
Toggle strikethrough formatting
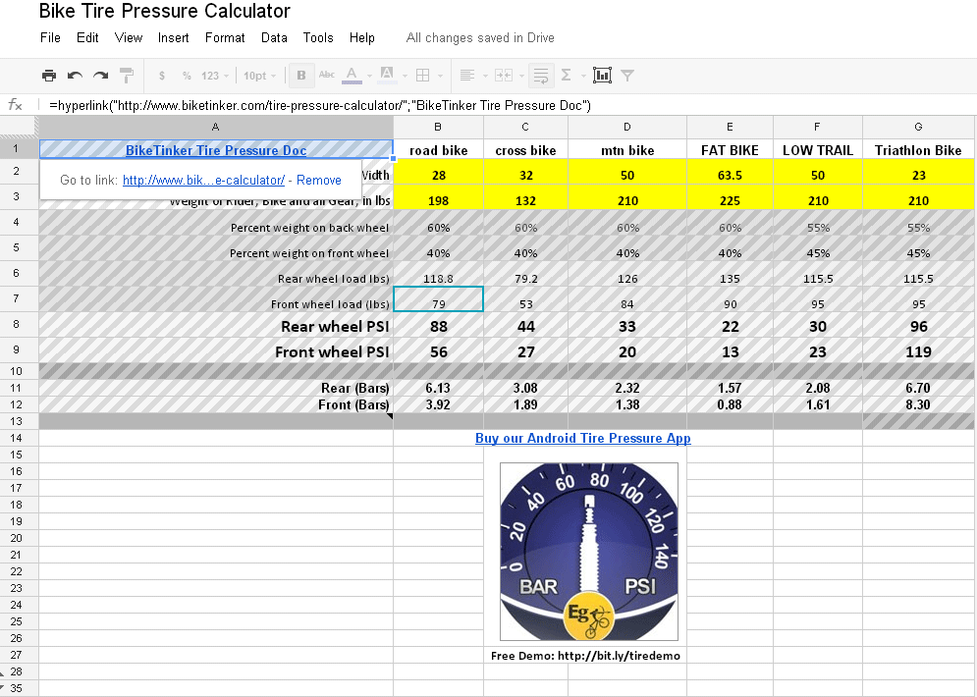click(327, 76)
